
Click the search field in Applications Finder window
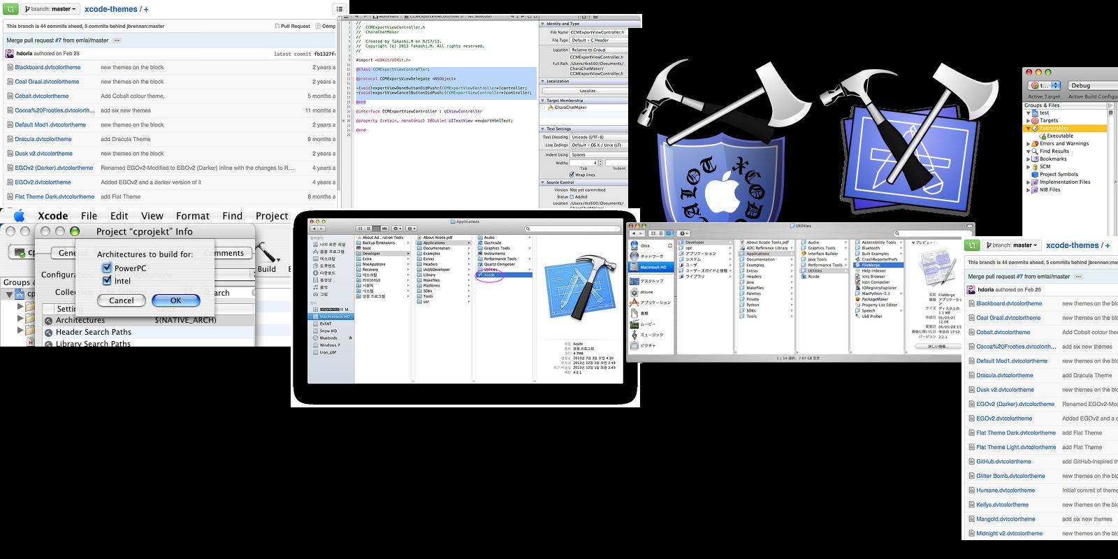pos(572,228)
